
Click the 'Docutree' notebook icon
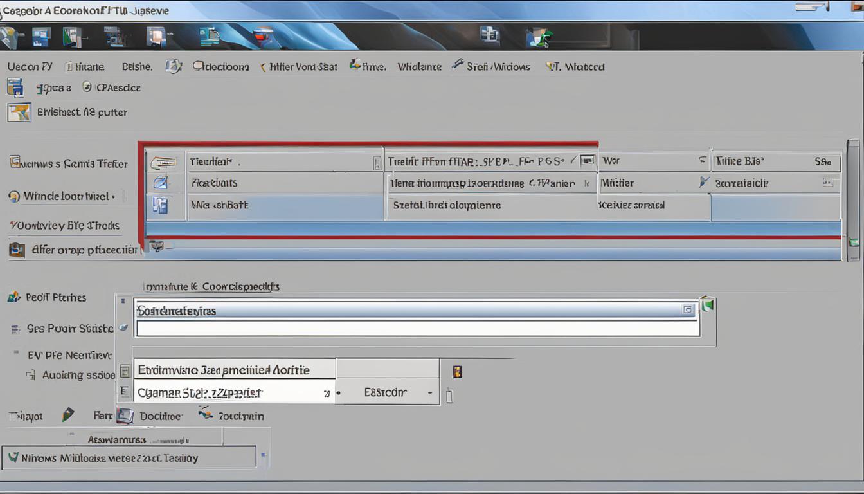[126, 416]
